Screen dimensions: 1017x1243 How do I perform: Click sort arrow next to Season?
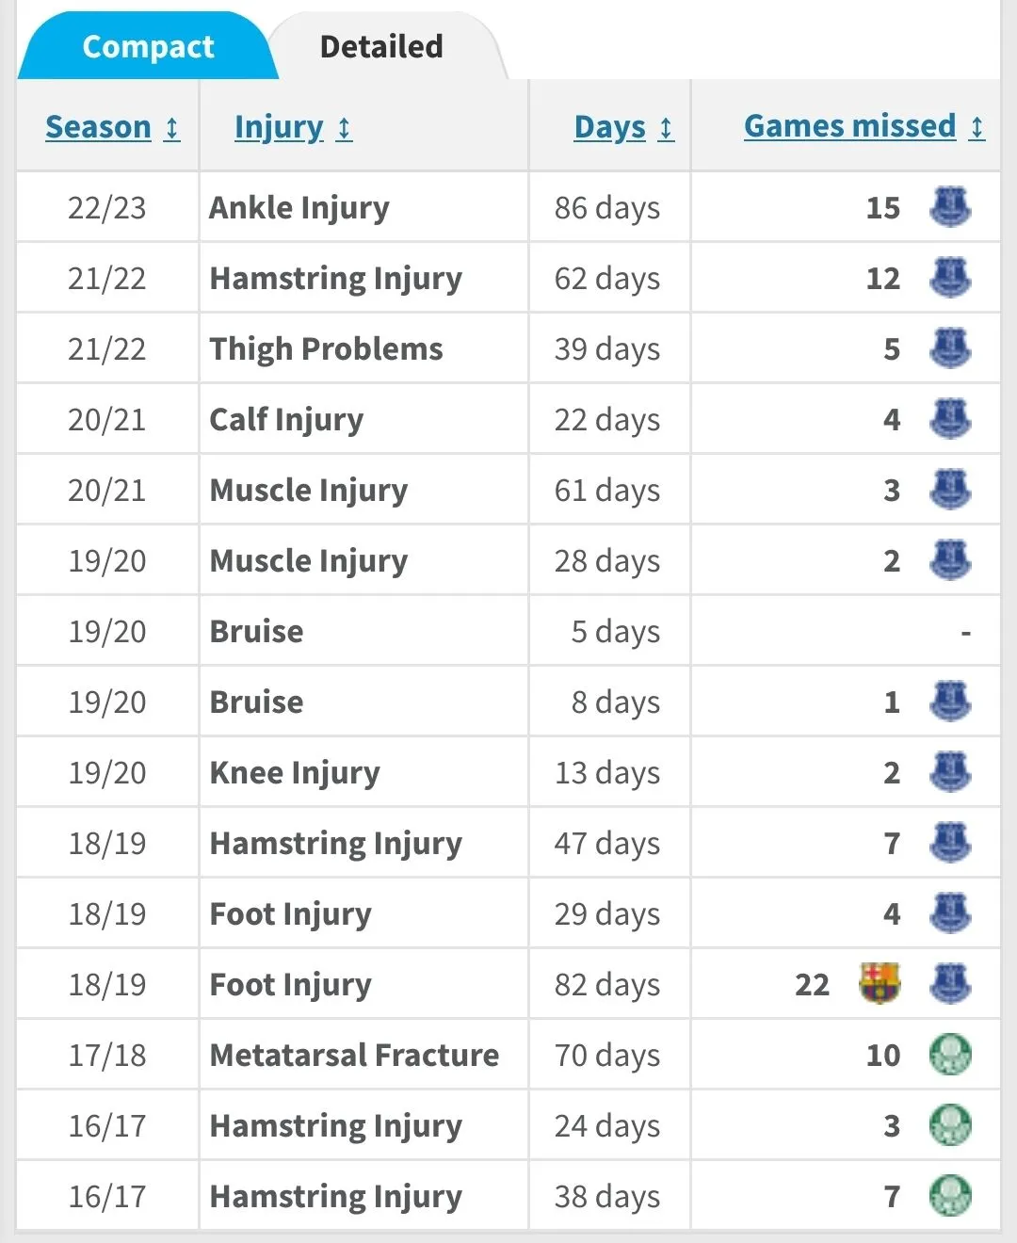tap(172, 128)
